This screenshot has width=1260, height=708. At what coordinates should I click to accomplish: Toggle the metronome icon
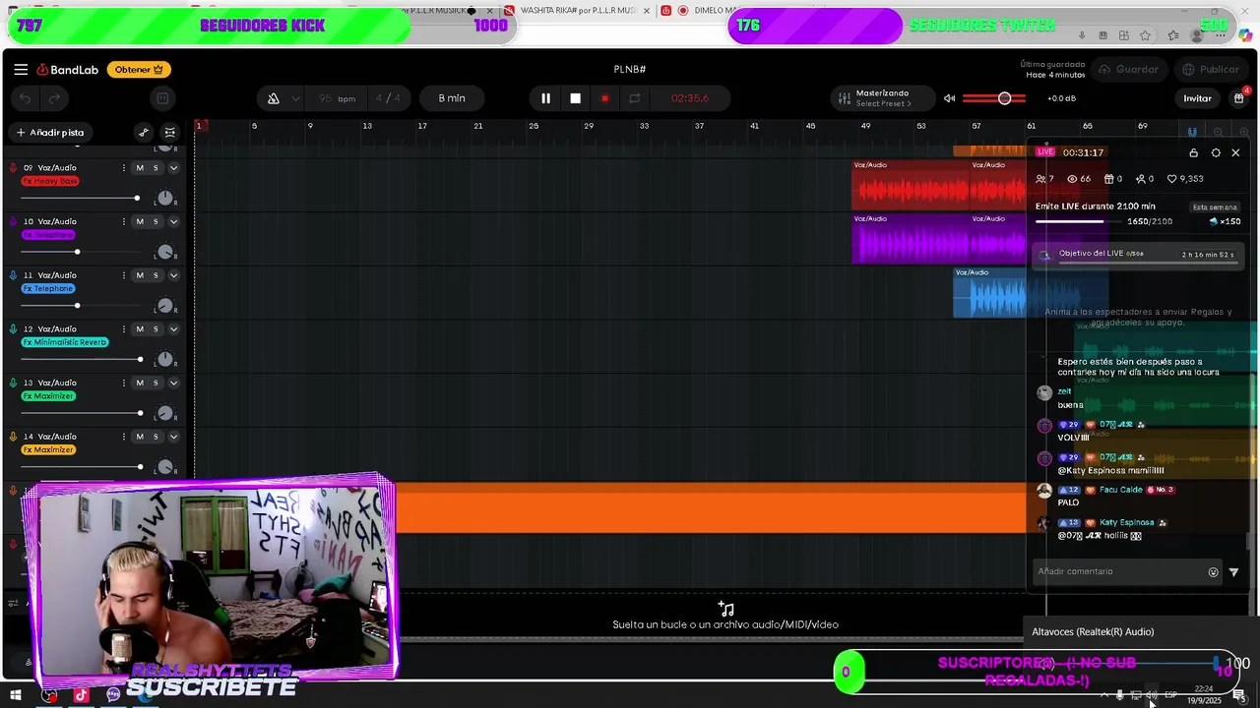(274, 98)
